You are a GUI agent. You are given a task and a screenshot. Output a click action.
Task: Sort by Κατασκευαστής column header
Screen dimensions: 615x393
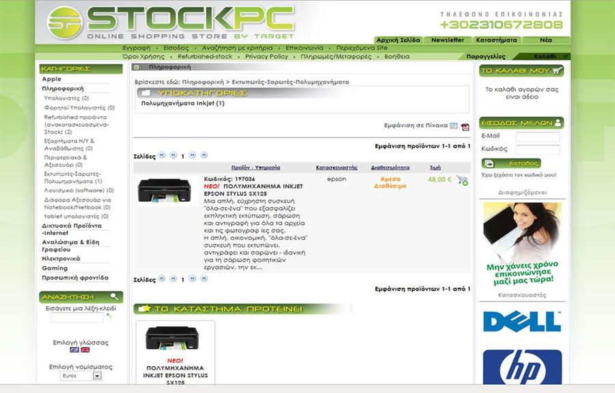pos(336,167)
